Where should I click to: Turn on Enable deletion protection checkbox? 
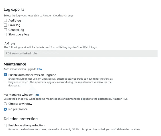click(5, 125)
